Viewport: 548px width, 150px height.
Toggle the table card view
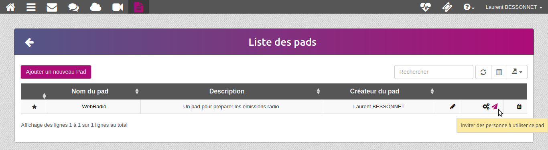tap(499, 72)
